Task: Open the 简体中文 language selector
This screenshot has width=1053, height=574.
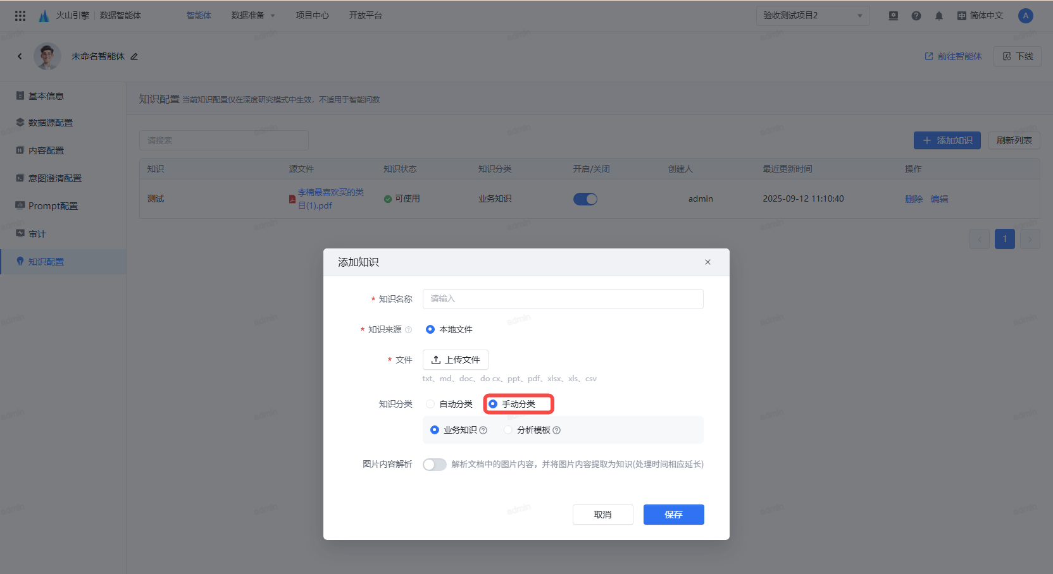Action: click(980, 16)
